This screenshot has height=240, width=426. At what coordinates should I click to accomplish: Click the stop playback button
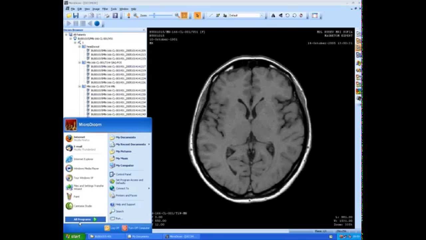[83, 24]
